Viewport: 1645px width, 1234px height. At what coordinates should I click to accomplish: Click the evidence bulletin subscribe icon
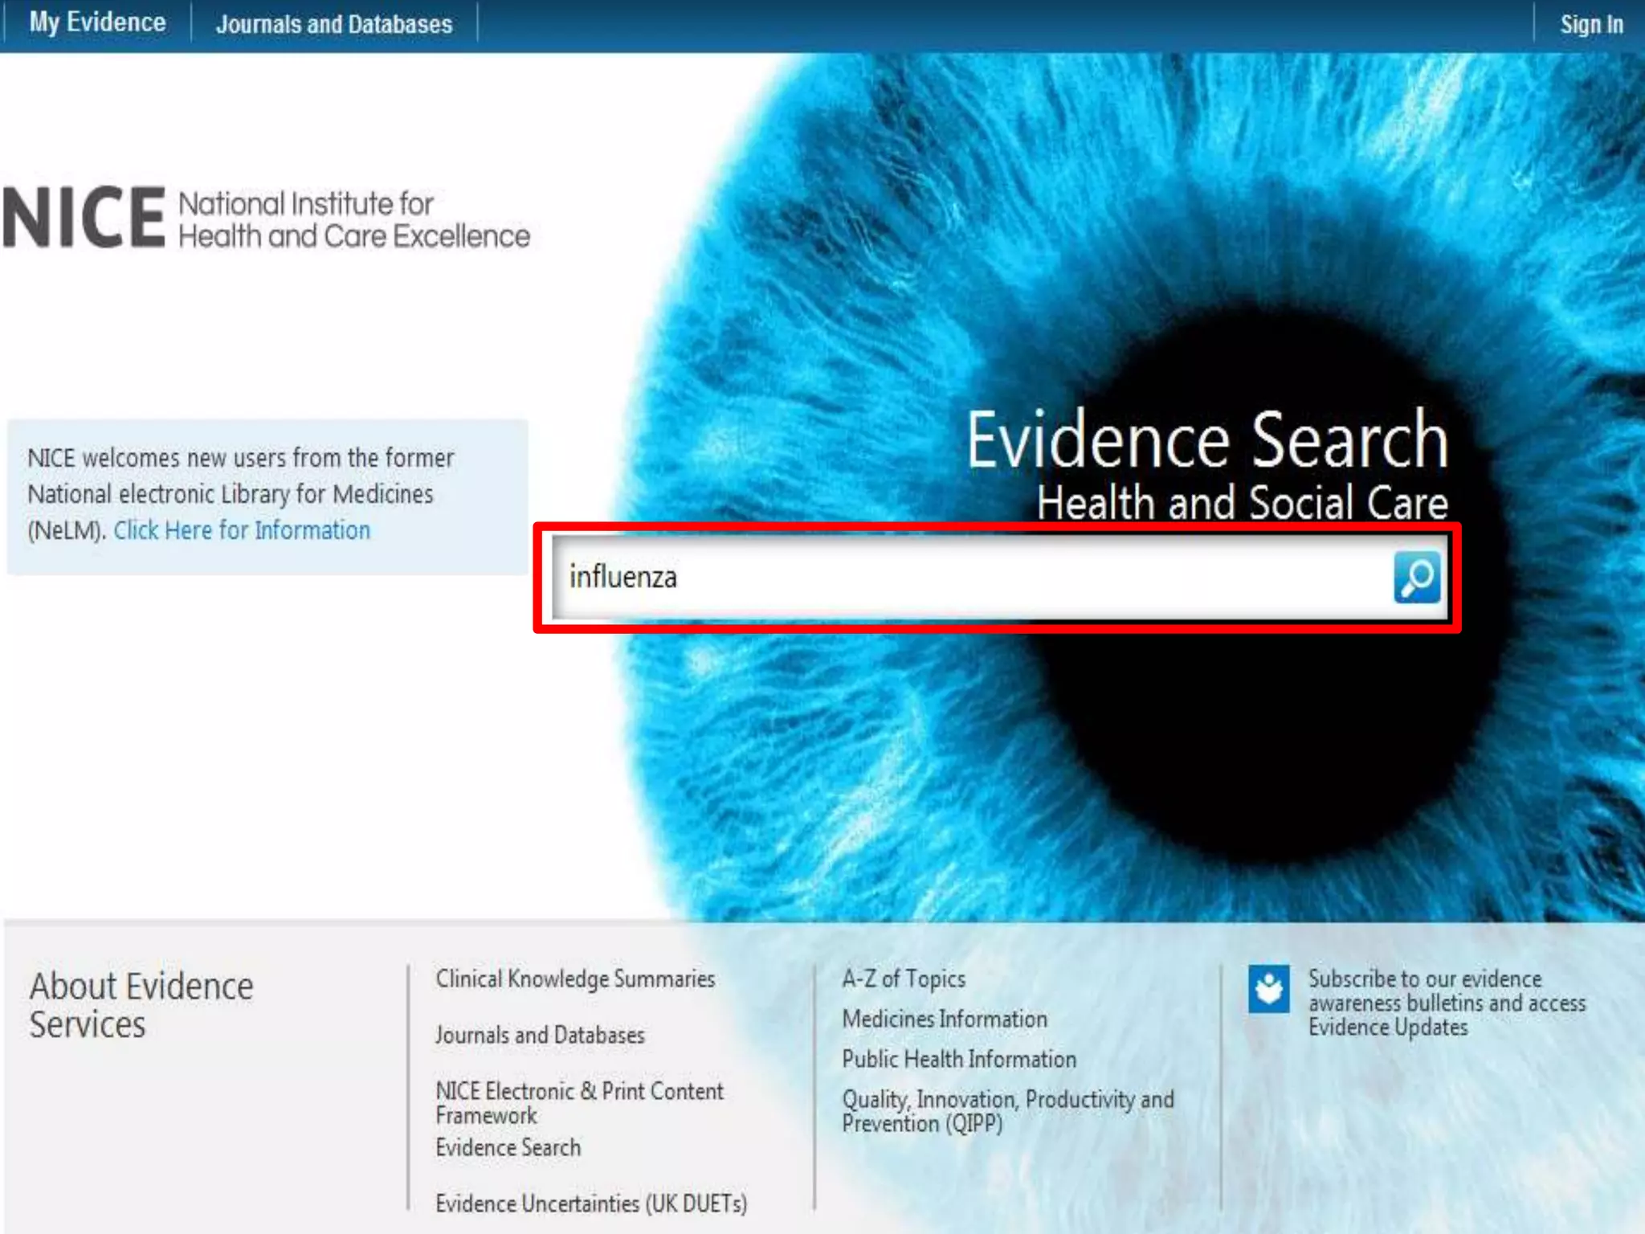point(1268,989)
